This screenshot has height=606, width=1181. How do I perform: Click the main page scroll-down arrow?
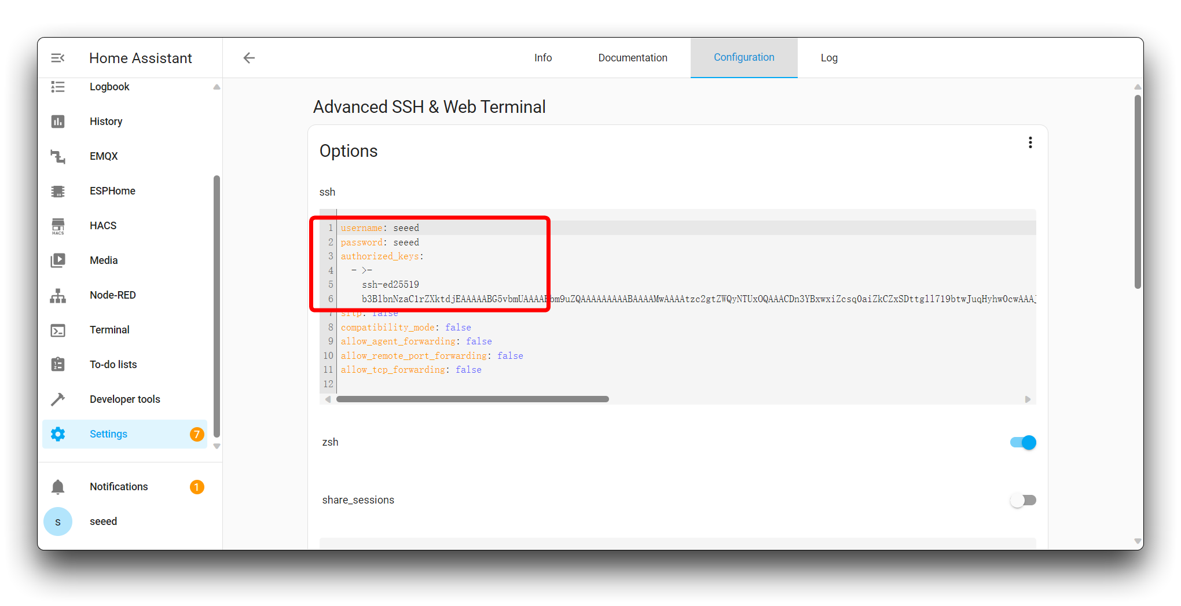coord(1138,541)
